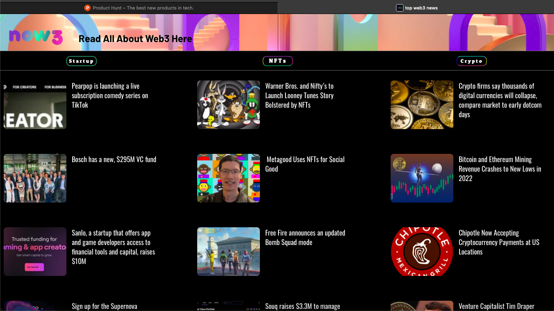Click the Bosch group photo thumbnail
Image resolution: width=554 pixels, height=311 pixels.
pos(35,178)
